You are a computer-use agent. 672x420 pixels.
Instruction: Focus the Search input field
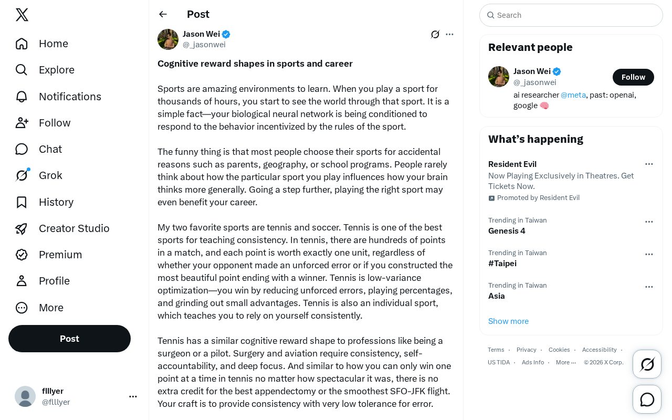click(x=571, y=15)
